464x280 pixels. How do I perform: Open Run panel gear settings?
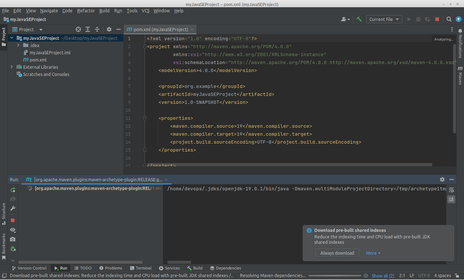click(x=442, y=179)
